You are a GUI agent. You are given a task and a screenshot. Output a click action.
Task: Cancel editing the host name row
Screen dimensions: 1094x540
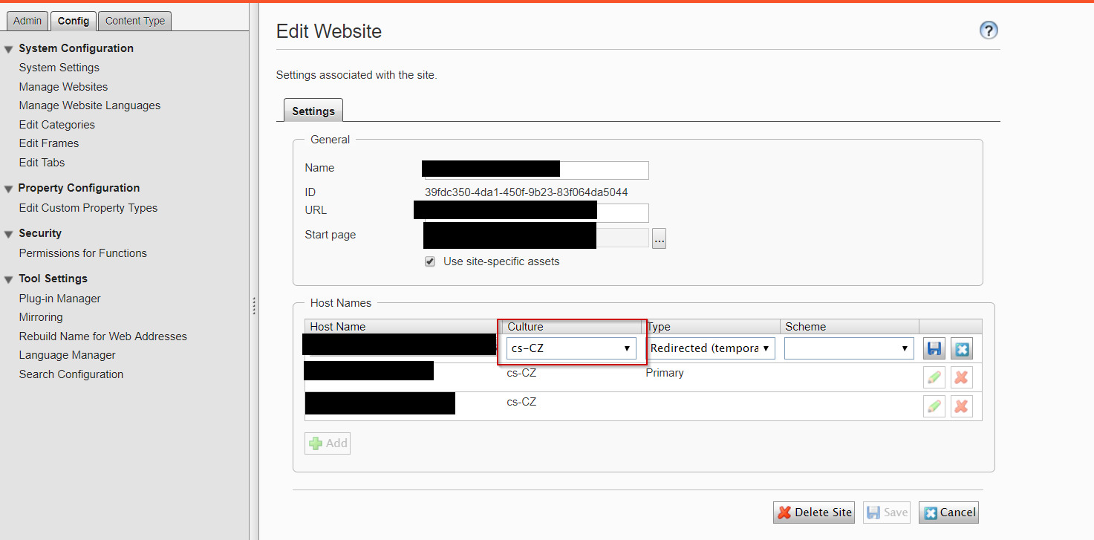pos(961,349)
